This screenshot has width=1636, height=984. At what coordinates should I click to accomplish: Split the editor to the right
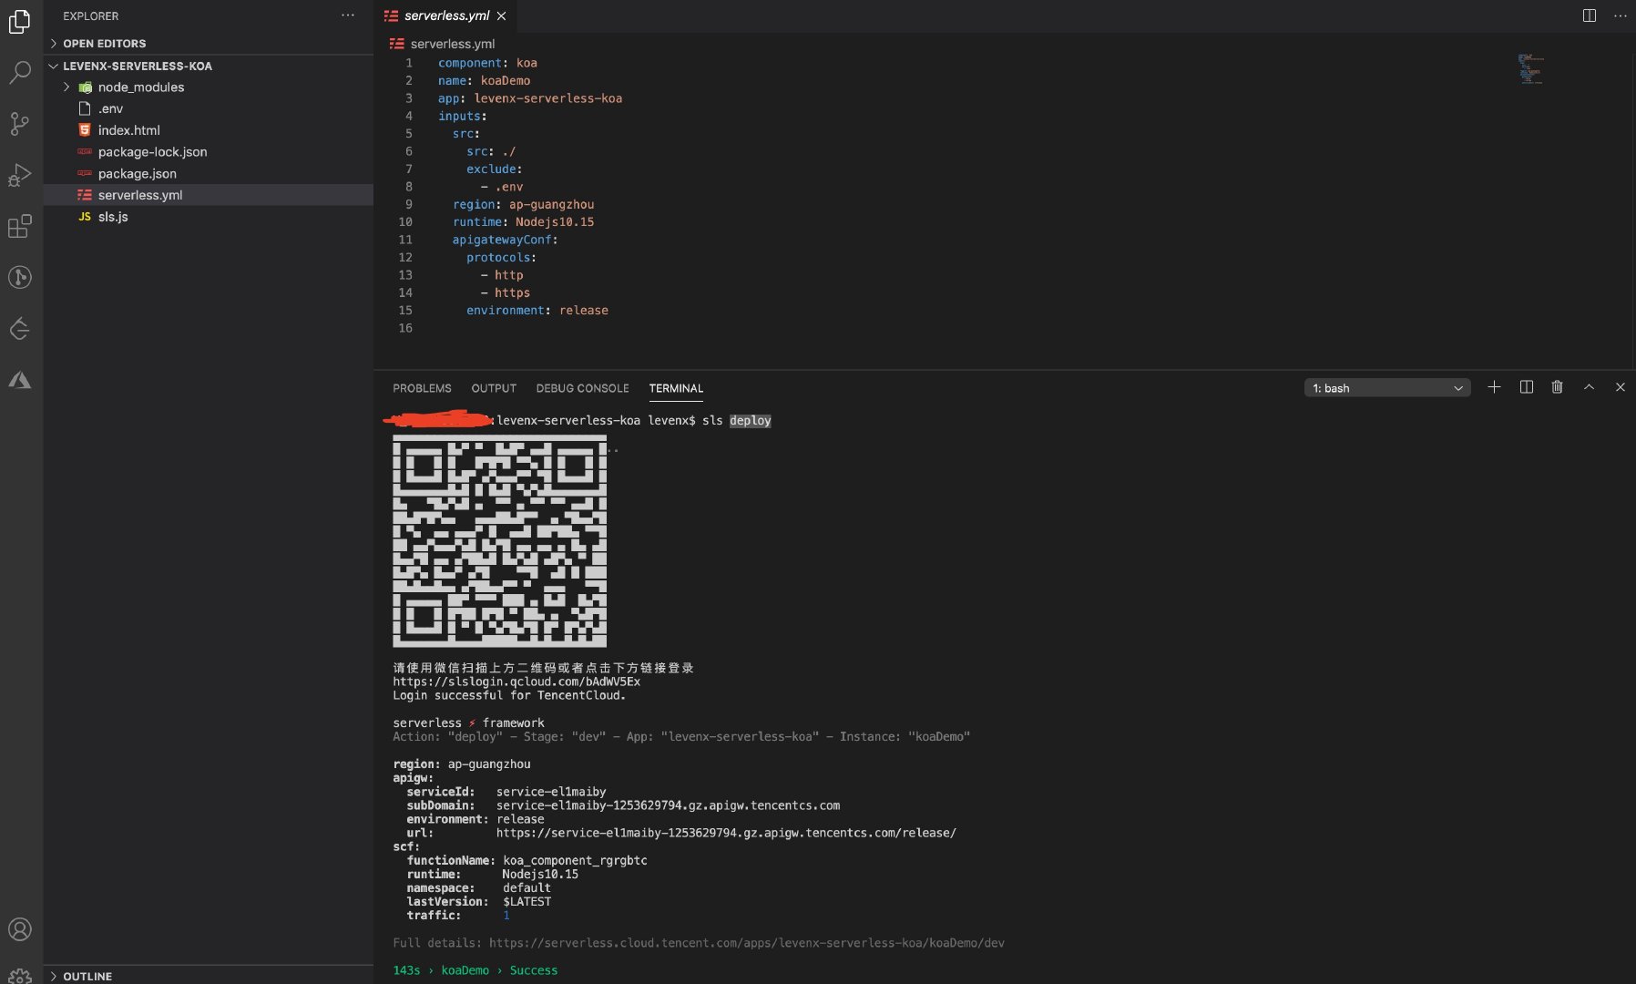tap(1590, 15)
